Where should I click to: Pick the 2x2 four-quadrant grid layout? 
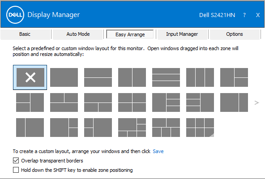click(132, 102)
